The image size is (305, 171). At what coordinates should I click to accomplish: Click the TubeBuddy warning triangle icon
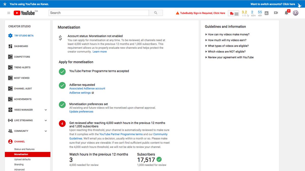click(x=177, y=13)
